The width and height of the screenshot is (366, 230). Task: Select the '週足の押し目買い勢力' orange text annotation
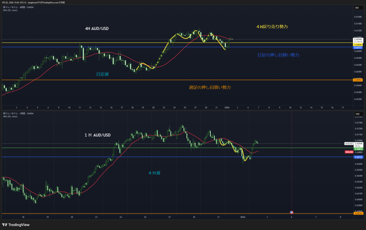coord(209,87)
